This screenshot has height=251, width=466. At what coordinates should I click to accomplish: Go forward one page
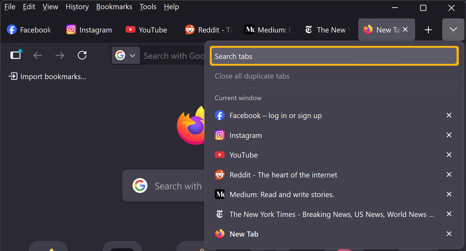(x=60, y=55)
